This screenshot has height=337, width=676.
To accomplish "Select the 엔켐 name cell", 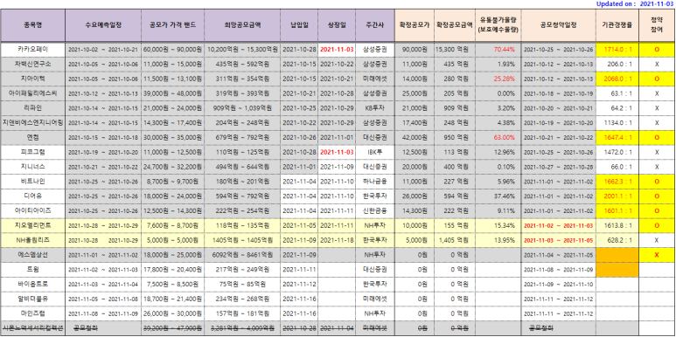I will (32, 137).
